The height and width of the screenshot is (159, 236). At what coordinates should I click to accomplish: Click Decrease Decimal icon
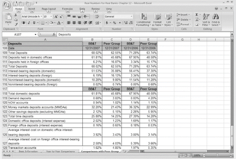(131, 23)
